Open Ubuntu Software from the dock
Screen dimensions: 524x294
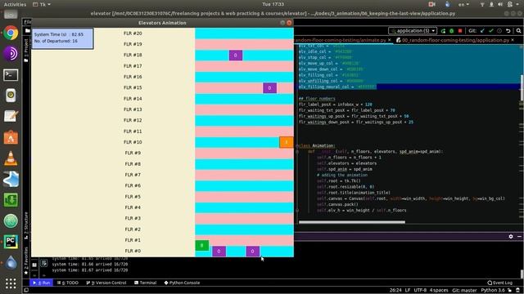click(x=11, y=137)
